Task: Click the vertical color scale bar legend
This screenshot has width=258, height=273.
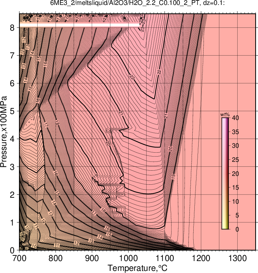Action: click(x=225, y=173)
